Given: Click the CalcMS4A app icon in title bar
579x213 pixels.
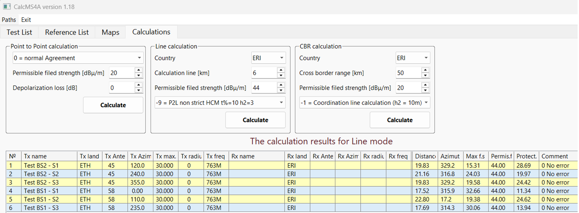Looking at the screenshot, I should click(x=7, y=7).
